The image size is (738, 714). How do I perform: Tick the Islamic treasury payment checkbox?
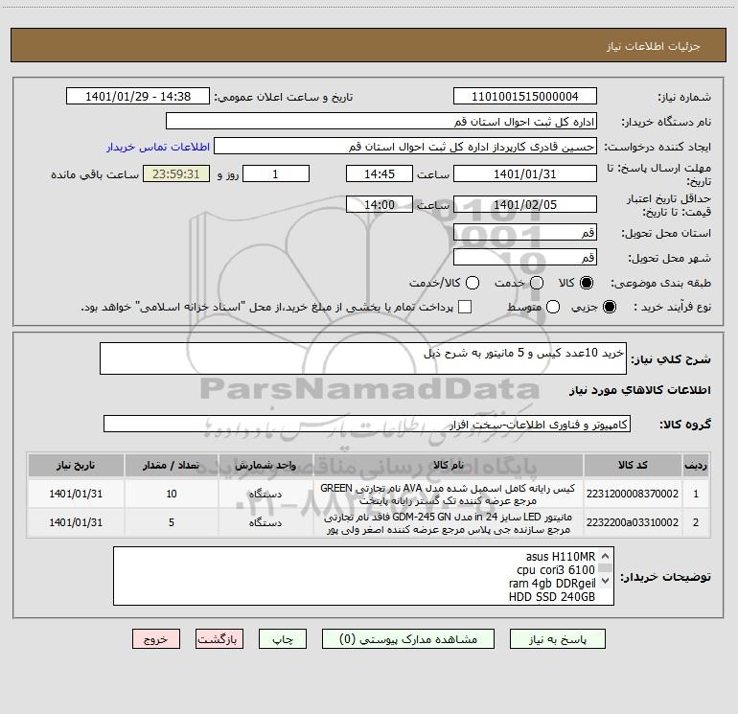[465, 307]
